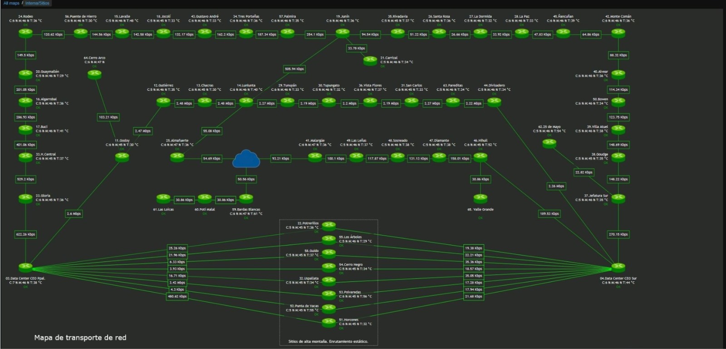Open the 03.Data Center CEO Ppal. node

coord(25,267)
